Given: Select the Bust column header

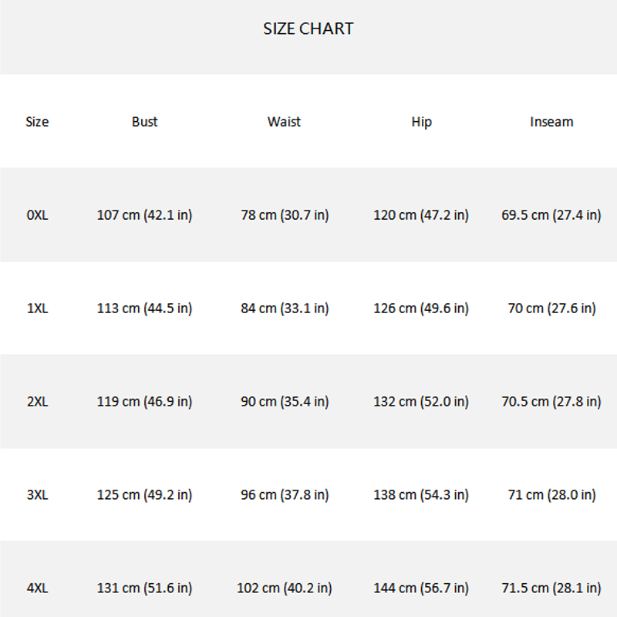Looking at the screenshot, I should coord(144,122).
